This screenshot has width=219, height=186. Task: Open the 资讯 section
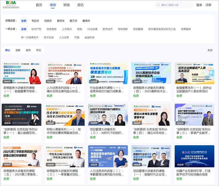[80, 4]
